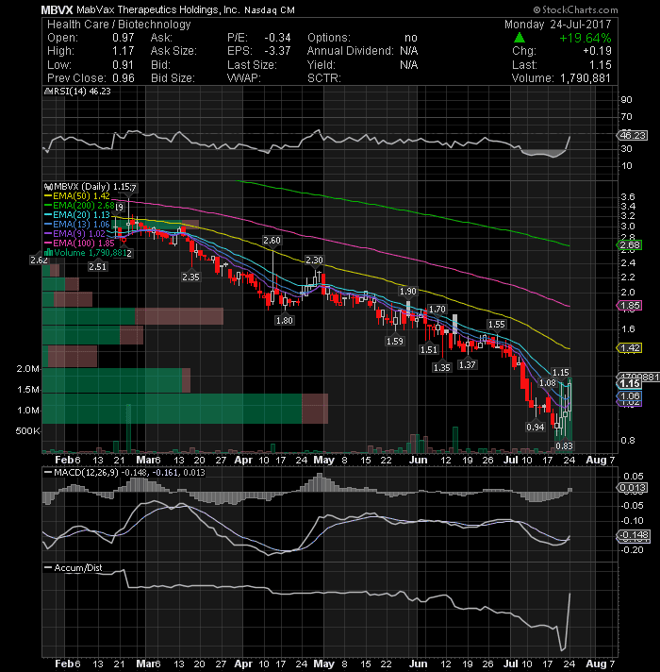Click the 1.51 price low annotation
The height and width of the screenshot is (672, 660).
[x=428, y=350]
